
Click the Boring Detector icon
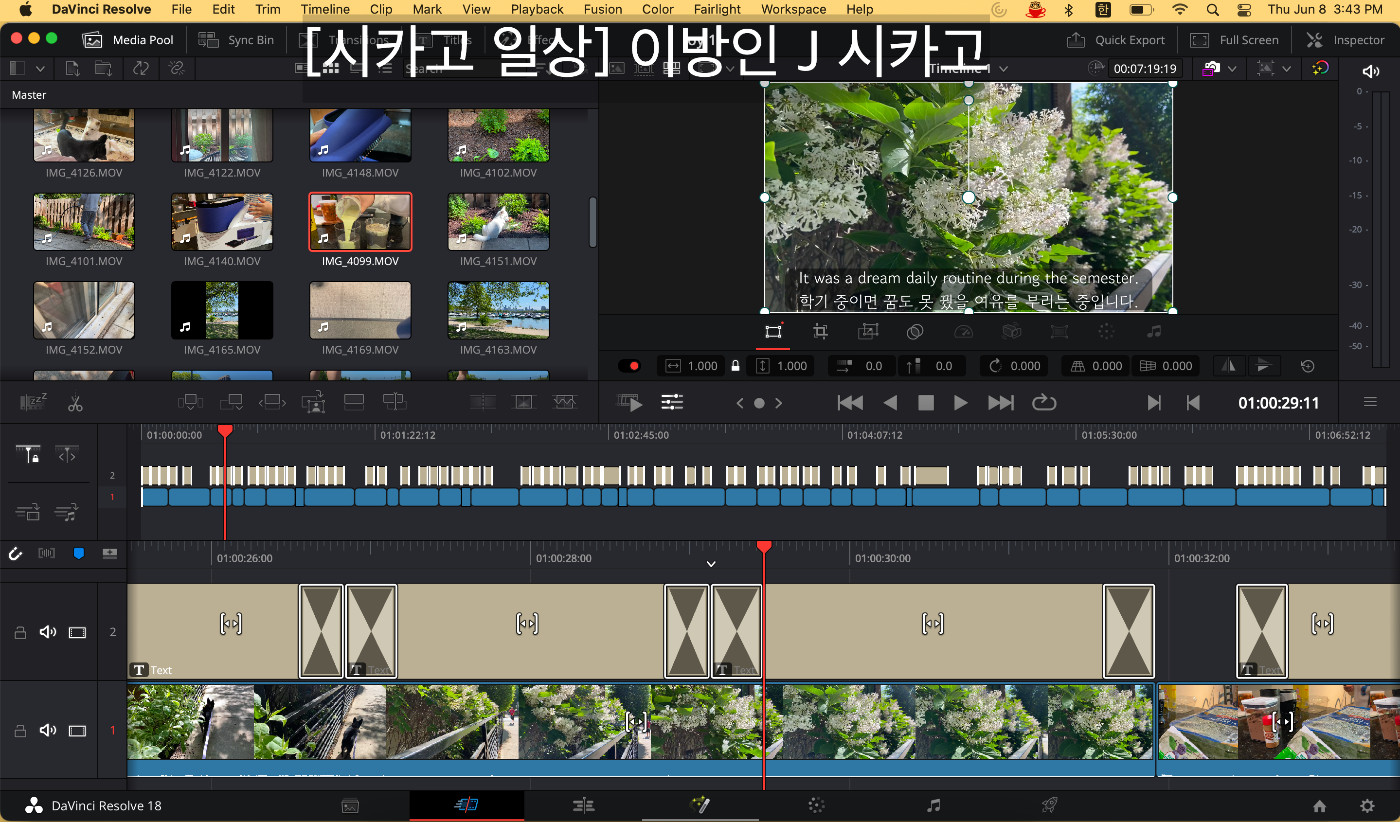tap(33, 402)
